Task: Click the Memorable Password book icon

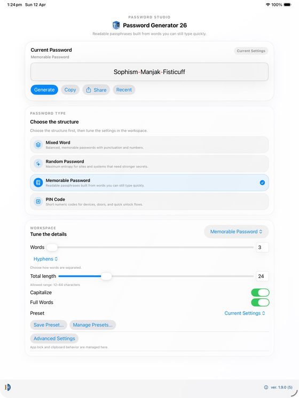Action: coord(38,182)
